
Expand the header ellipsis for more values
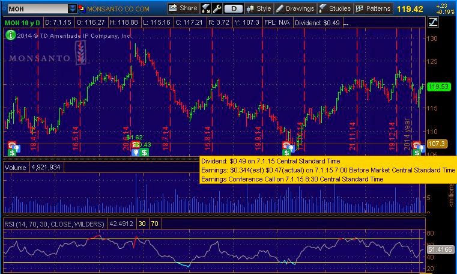coord(346,23)
